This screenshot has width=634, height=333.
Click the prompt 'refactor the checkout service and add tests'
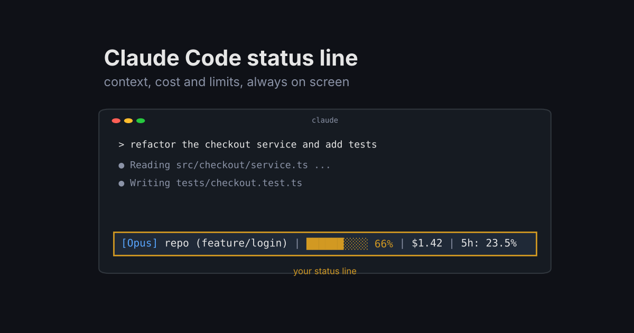tap(254, 144)
